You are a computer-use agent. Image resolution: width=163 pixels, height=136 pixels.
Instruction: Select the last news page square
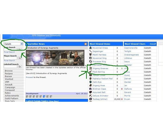pyautogui.click(x=51, y=97)
